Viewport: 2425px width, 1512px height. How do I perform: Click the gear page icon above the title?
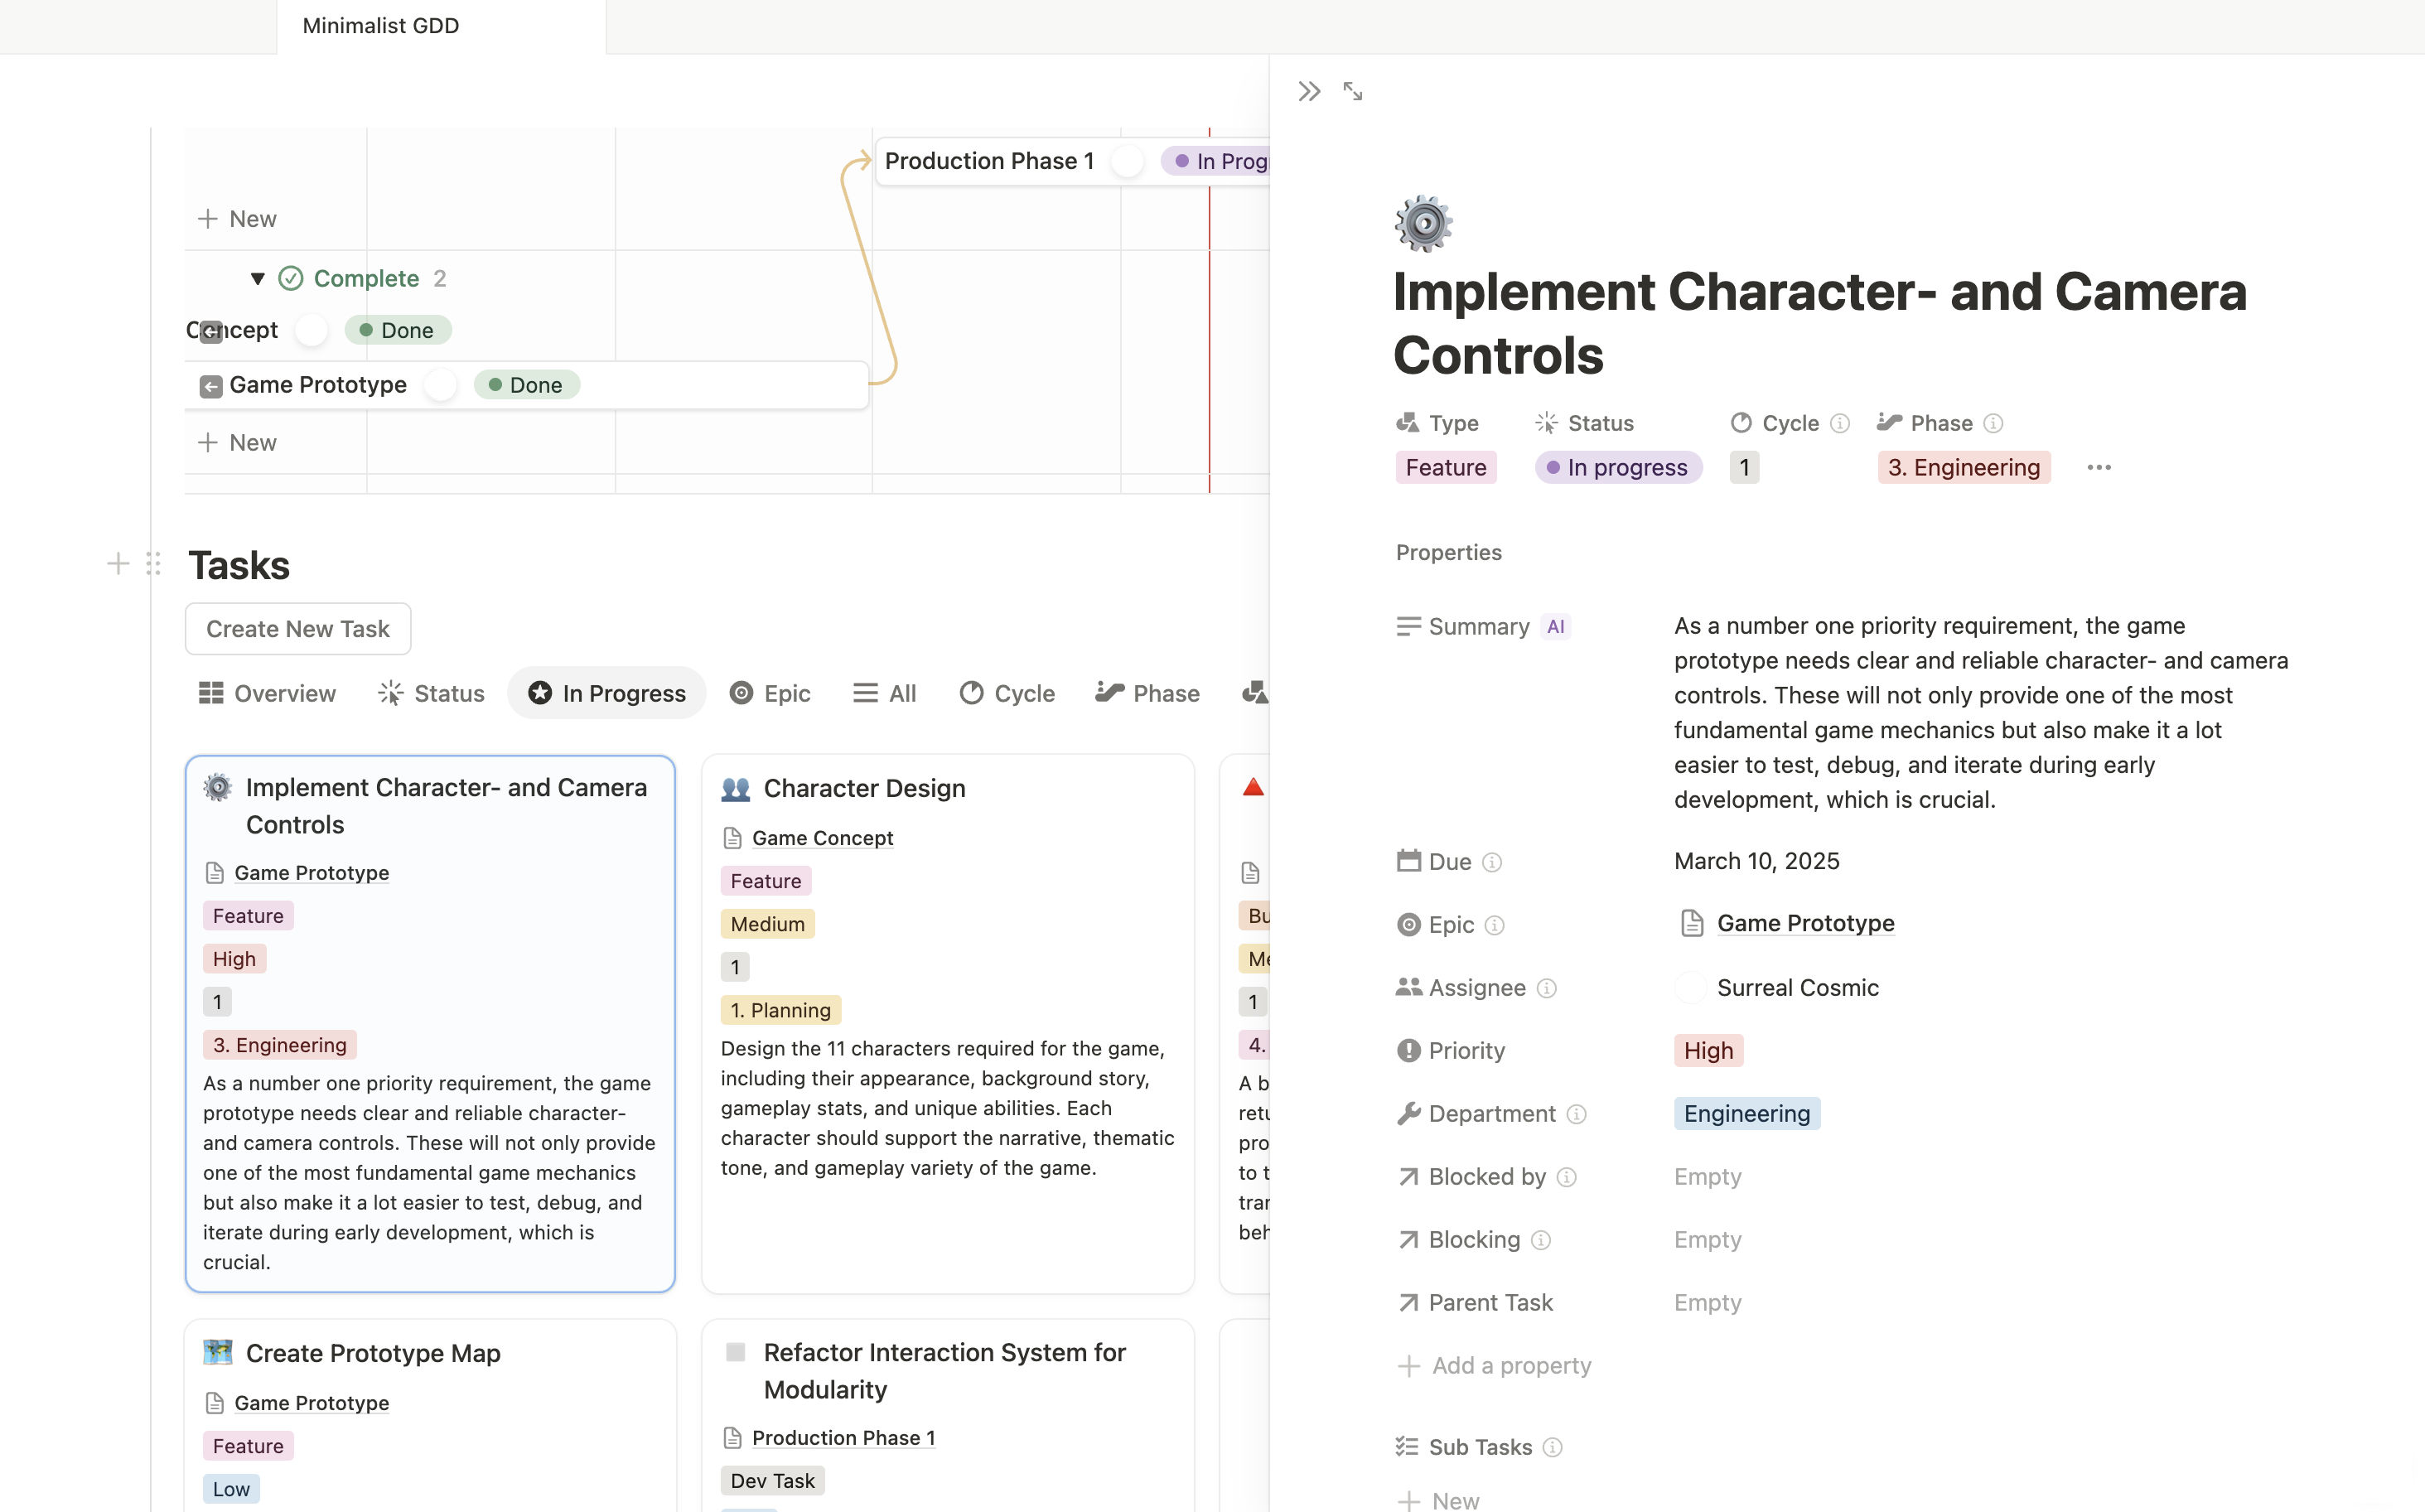click(x=1423, y=224)
